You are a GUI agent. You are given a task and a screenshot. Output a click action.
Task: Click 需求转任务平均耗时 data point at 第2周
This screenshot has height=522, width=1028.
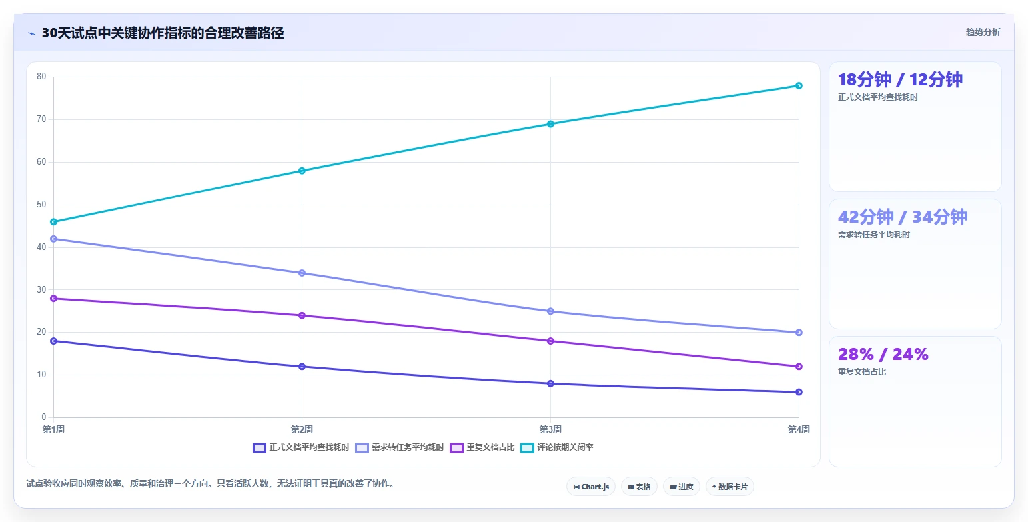302,273
